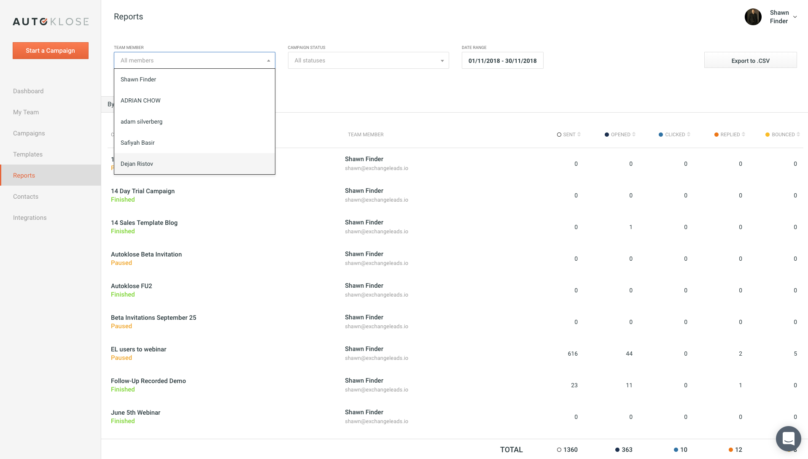
Task: Export the report to .CSV
Action: click(x=750, y=61)
